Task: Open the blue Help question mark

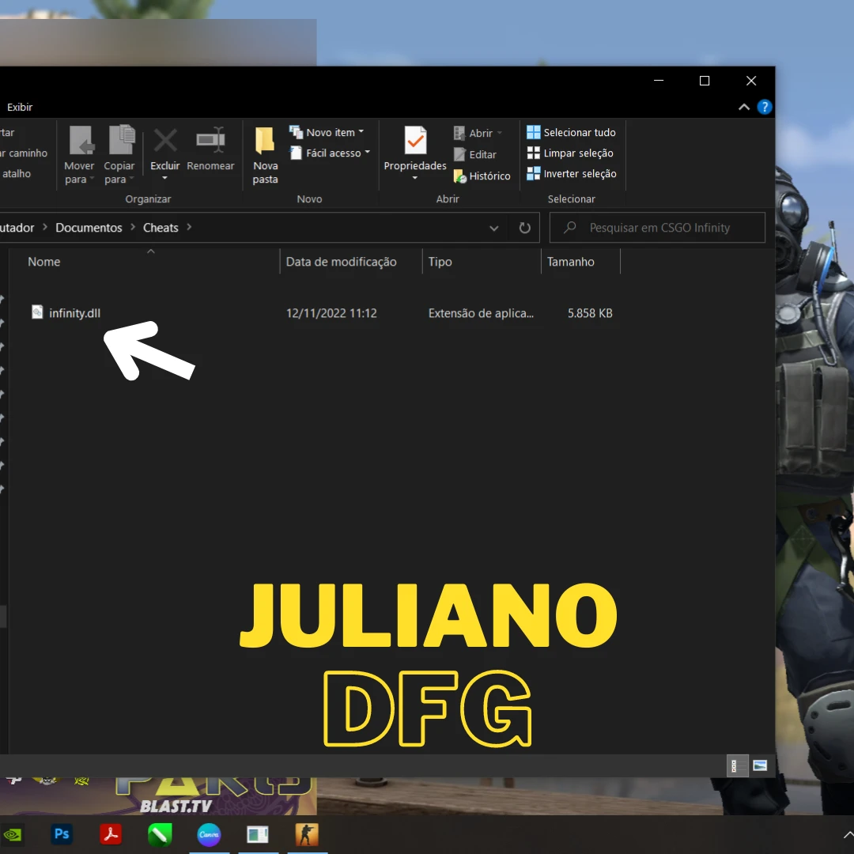Action: (x=765, y=108)
